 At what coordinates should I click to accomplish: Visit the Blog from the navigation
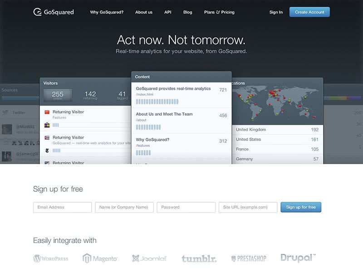point(188,12)
